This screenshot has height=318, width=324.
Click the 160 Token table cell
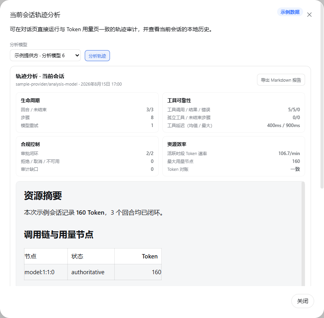(x=138, y=272)
